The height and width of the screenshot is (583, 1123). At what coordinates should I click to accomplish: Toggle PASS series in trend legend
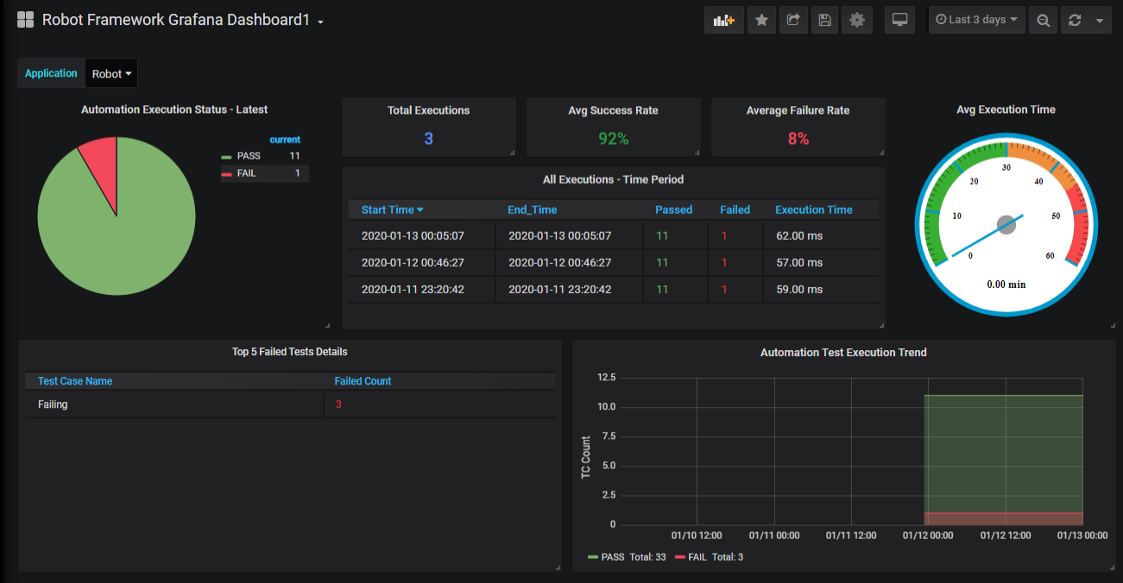click(613, 557)
